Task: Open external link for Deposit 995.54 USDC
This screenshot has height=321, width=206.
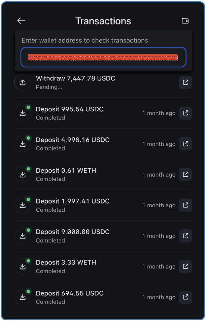Action: (x=185, y=113)
